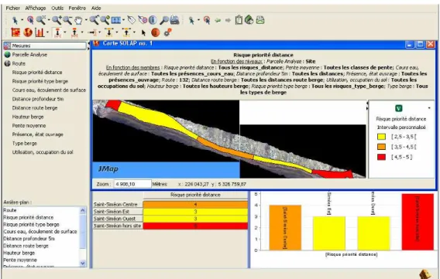The image size is (440, 279).
Task: Open dropdown arrow next to red drill-down tool
Action: click(x=65, y=32)
